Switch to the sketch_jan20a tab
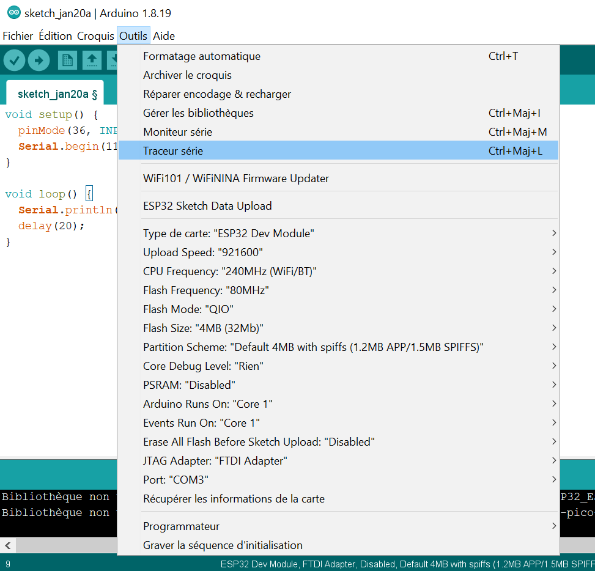The width and height of the screenshot is (595, 571). (x=54, y=94)
